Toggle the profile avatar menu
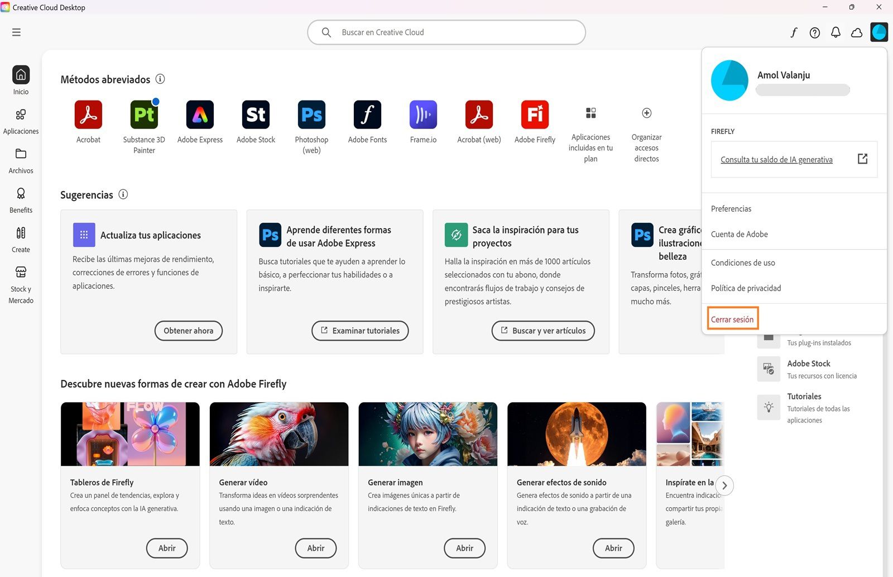This screenshot has height=577, width=893. coord(879,32)
